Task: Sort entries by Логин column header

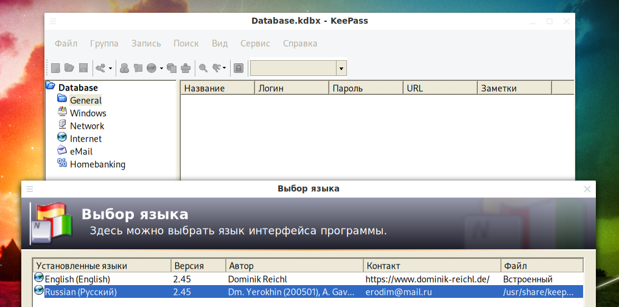Action: pos(292,88)
